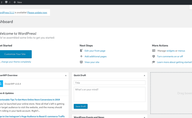Open the change your theme completely link

pyautogui.click(x=16, y=62)
